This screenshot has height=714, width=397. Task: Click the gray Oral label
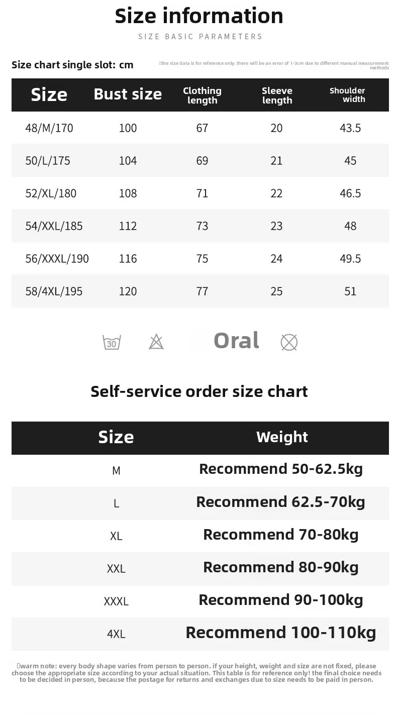pos(236,341)
